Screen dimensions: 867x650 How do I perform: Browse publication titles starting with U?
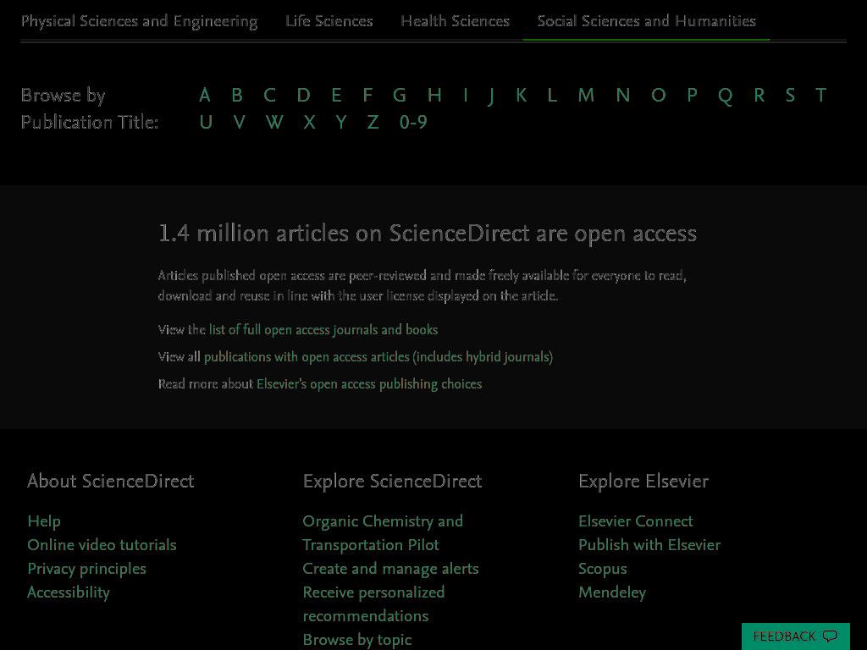206,122
